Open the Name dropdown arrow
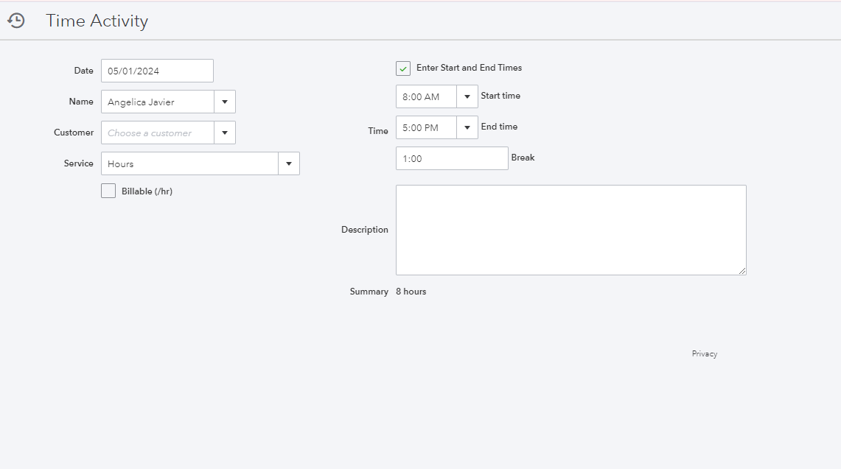The height and width of the screenshot is (469, 841). pyautogui.click(x=225, y=102)
